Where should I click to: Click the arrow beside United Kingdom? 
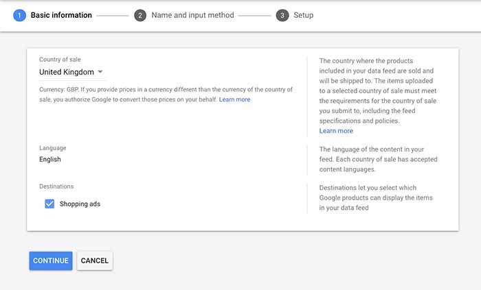pos(100,72)
